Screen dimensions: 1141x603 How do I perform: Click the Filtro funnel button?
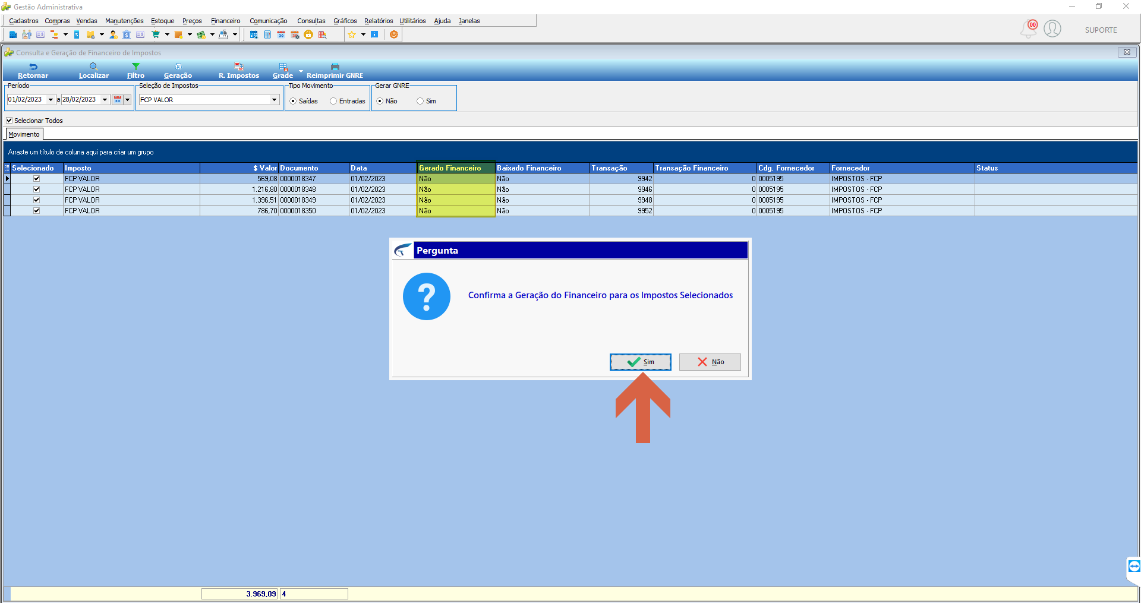[x=135, y=71]
